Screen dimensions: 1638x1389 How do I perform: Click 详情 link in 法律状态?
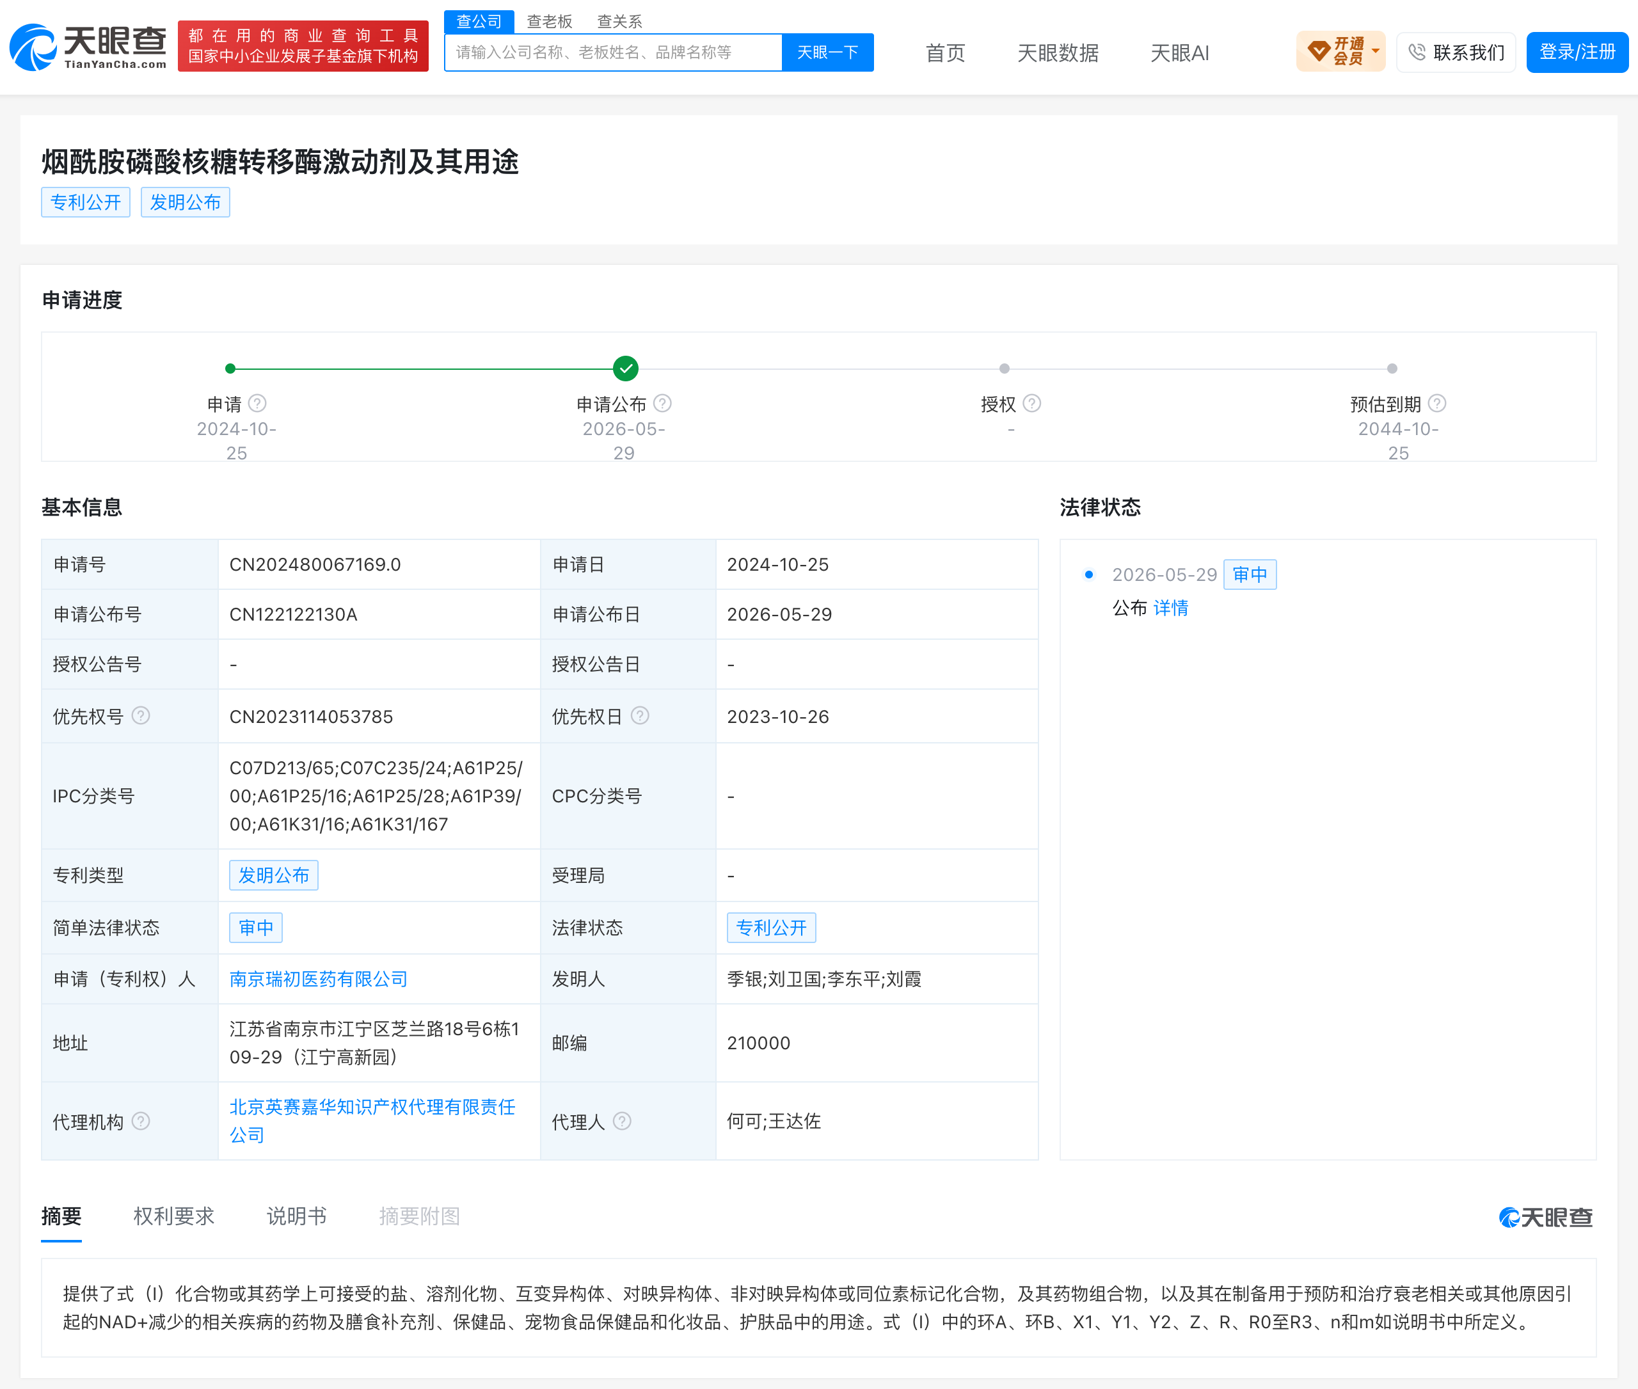click(x=1171, y=608)
